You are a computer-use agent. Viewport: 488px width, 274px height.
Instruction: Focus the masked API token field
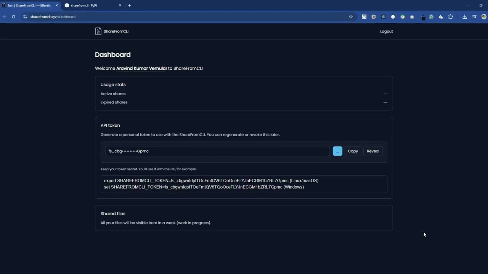pyautogui.click(x=217, y=151)
